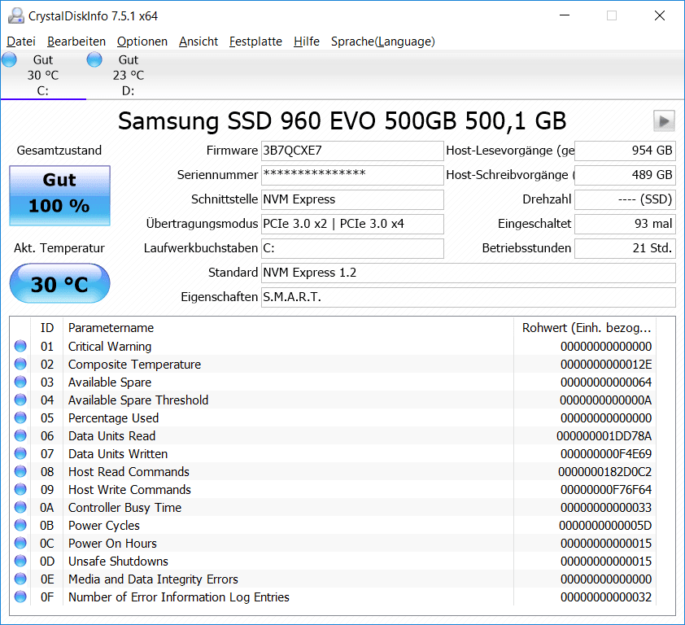
Task: Click the blue status orb for C: drive
Action: point(9,59)
